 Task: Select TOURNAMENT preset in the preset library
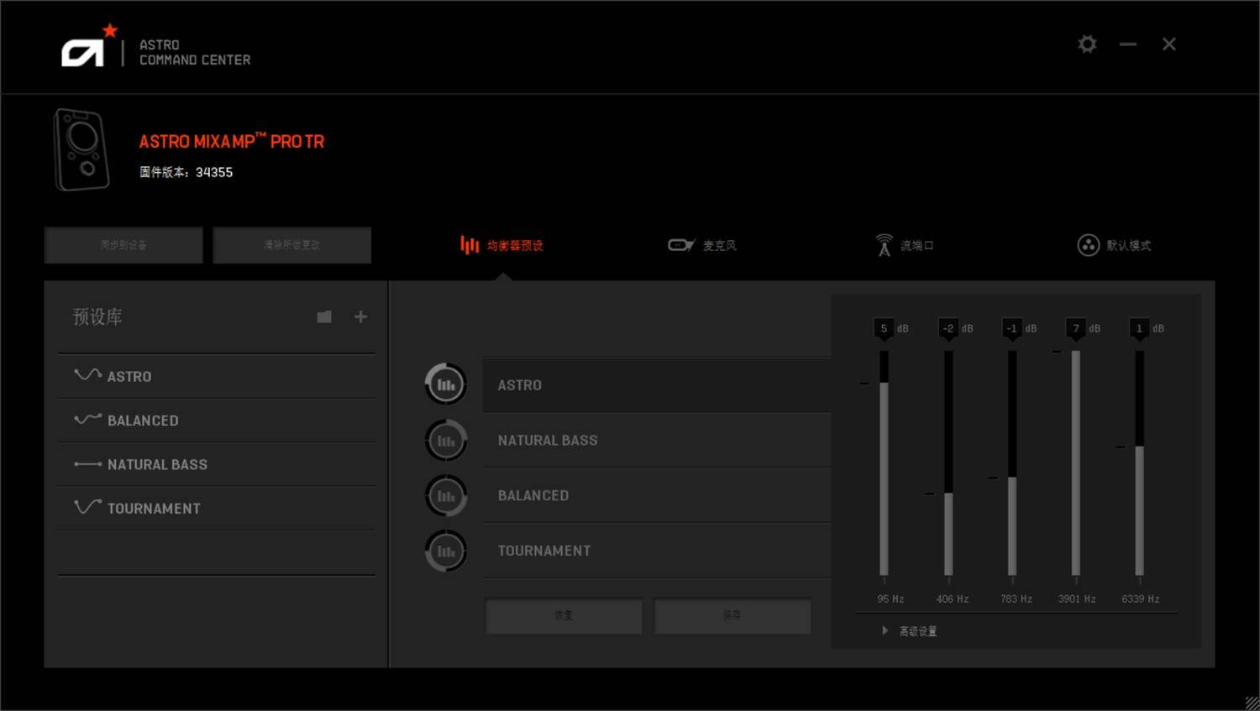pos(153,508)
